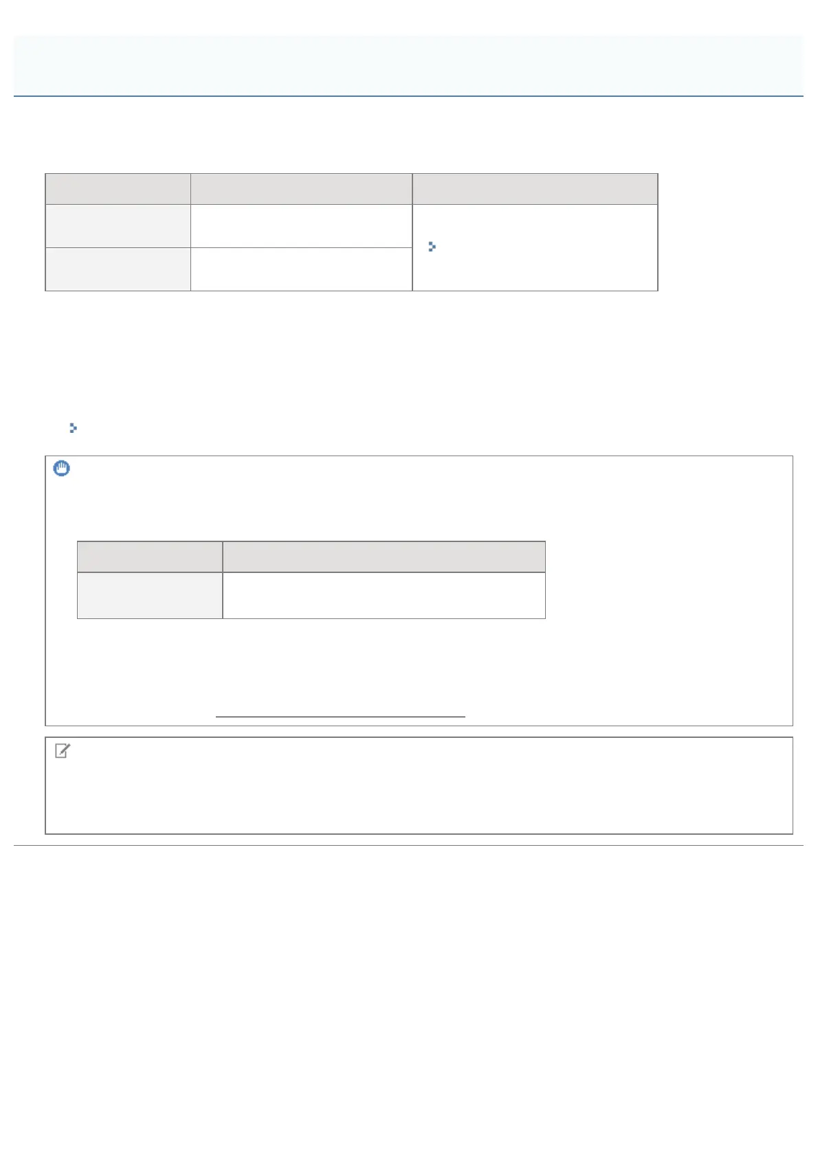The height and width of the screenshot is (1157, 818).
Task: Select the middle header cell of the three-column table
Action: point(301,189)
